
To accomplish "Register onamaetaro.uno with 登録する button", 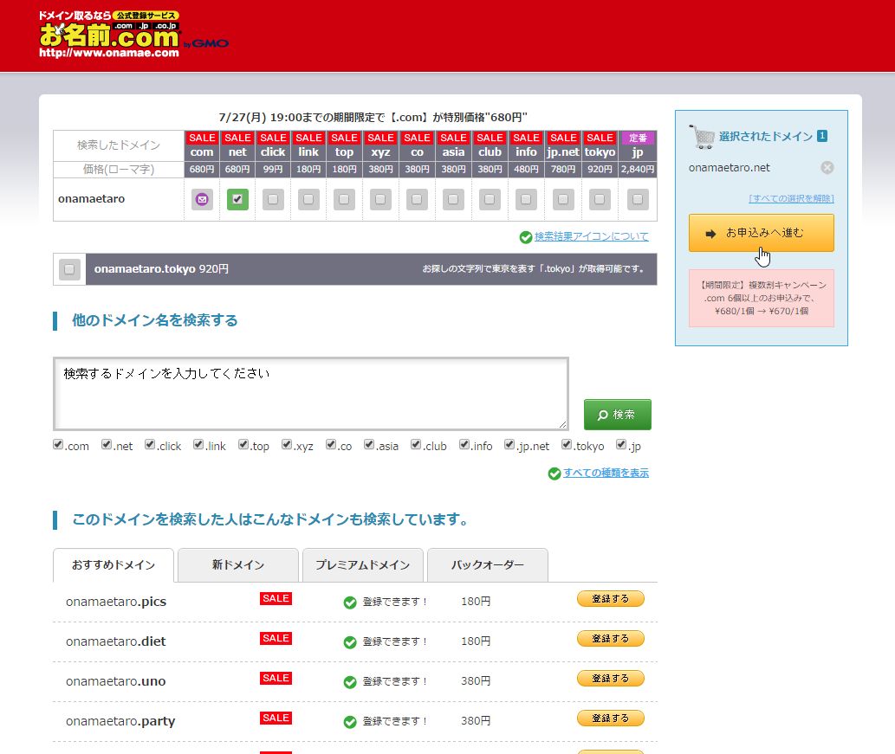I will (610, 679).
